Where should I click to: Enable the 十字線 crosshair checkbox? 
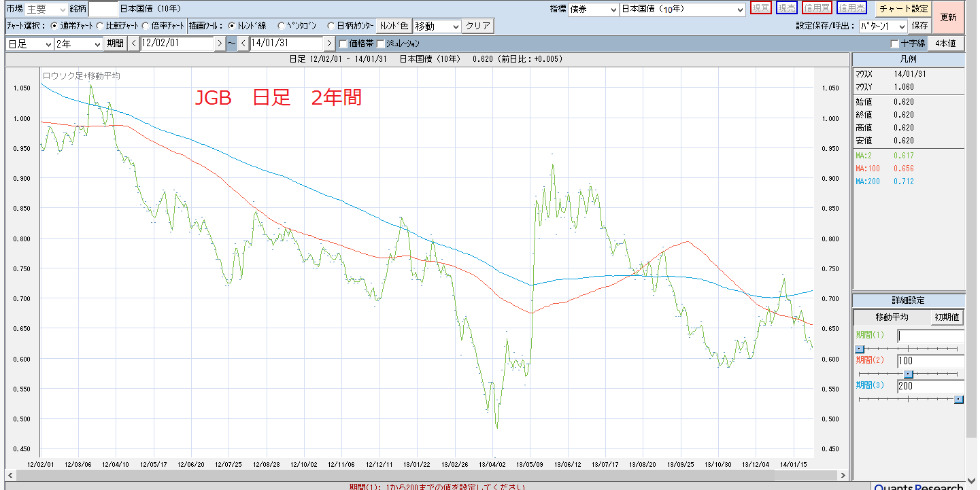coord(895,43)
